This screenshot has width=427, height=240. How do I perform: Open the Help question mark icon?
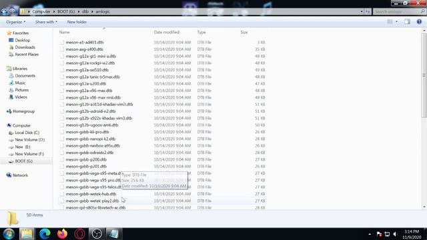[419, 22]
